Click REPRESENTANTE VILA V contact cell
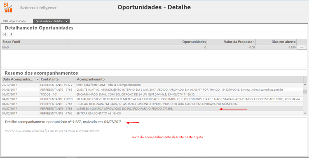 point(58,85)
